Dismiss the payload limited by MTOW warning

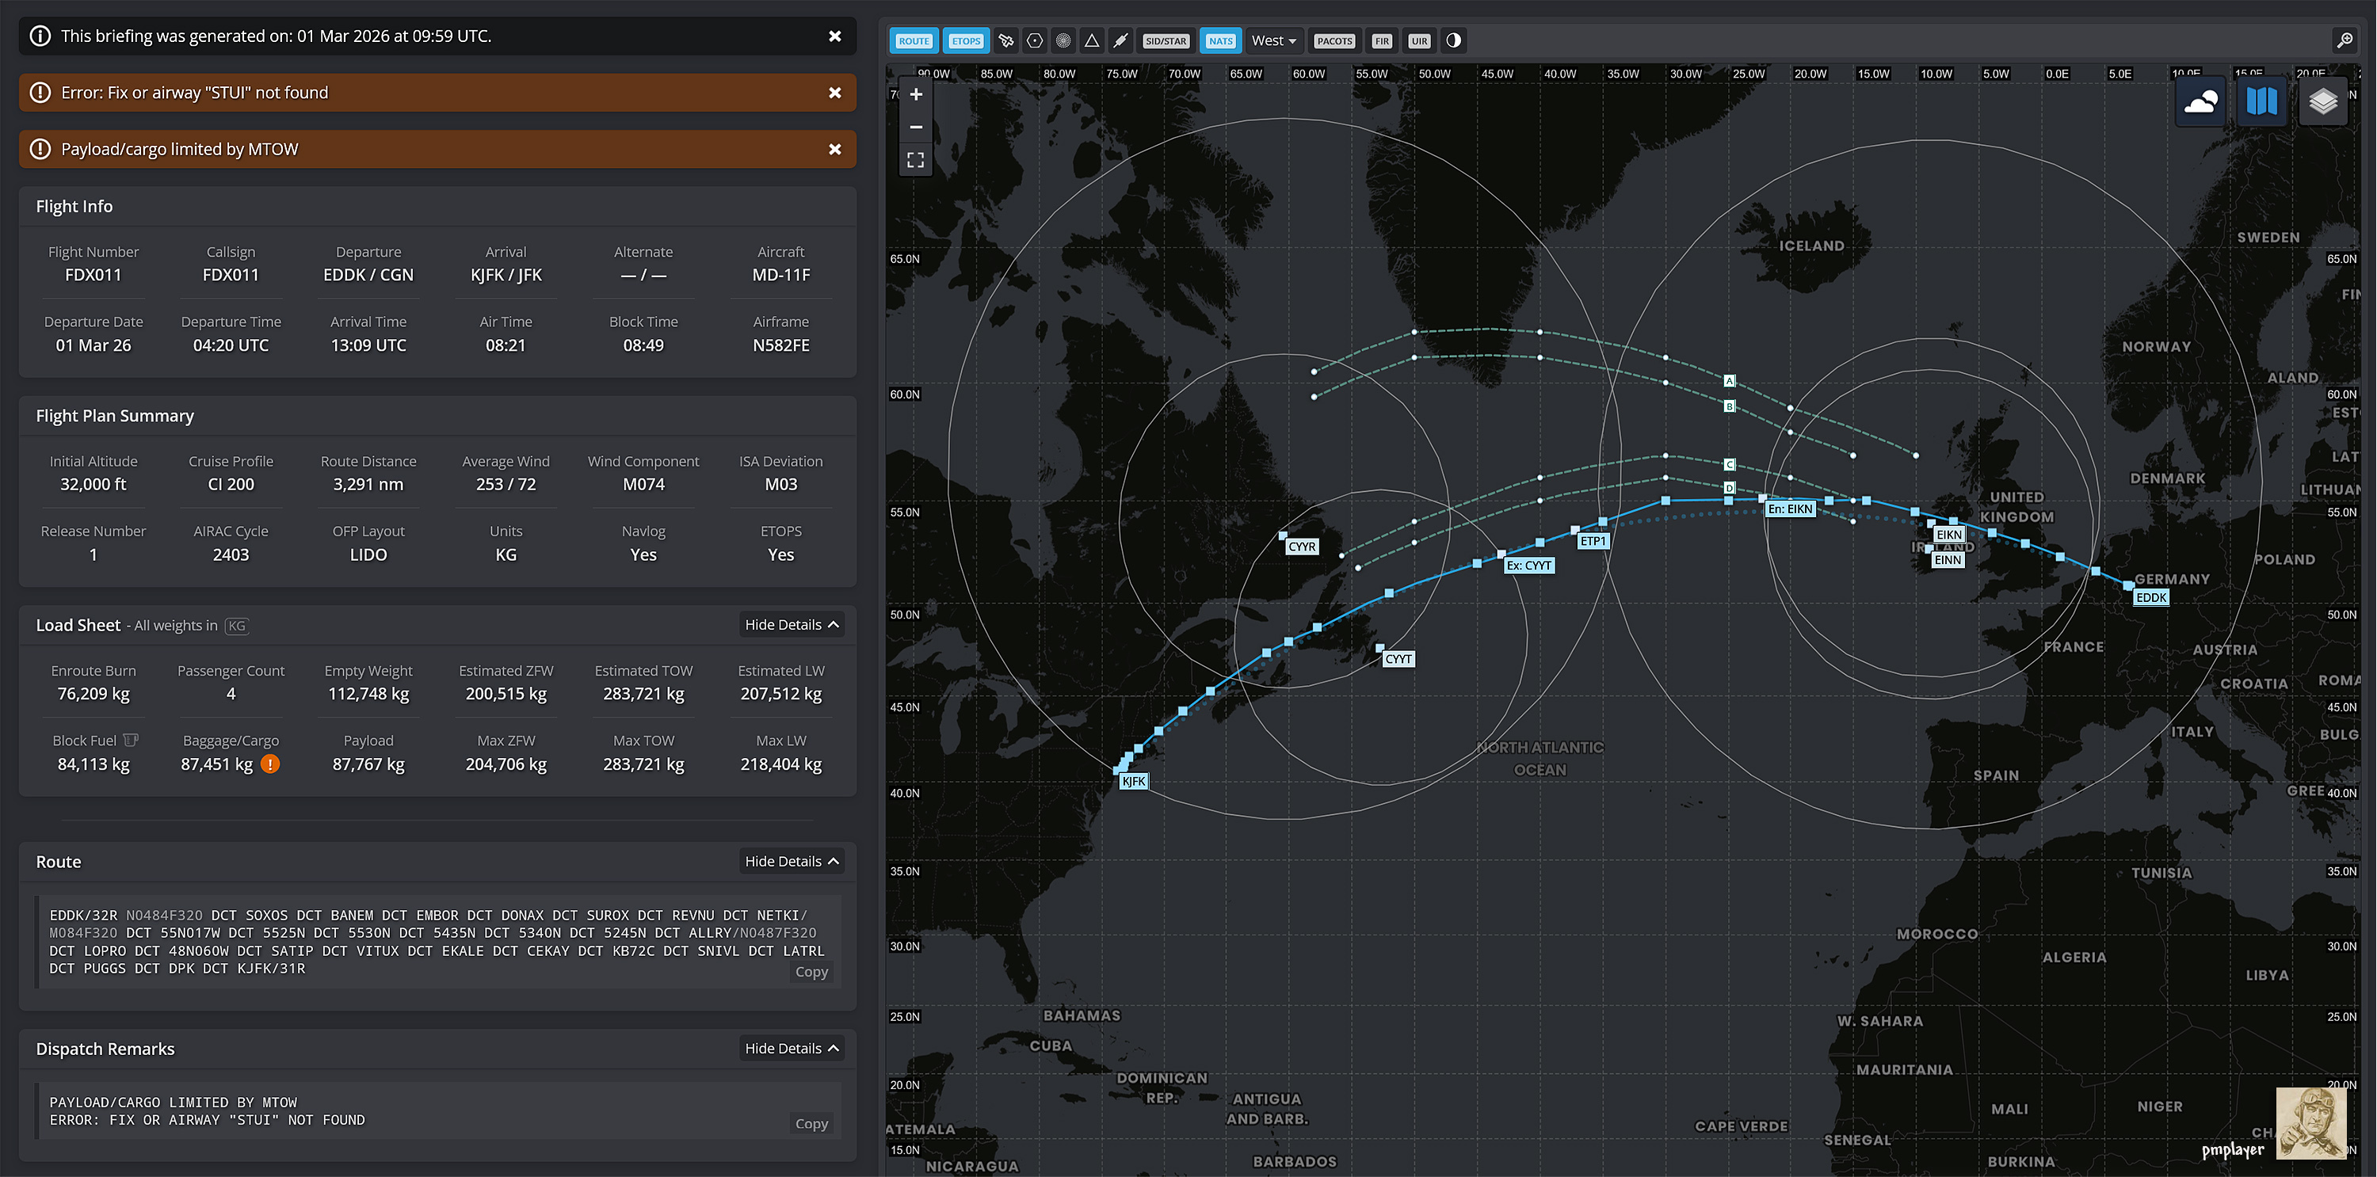[835, 148]
